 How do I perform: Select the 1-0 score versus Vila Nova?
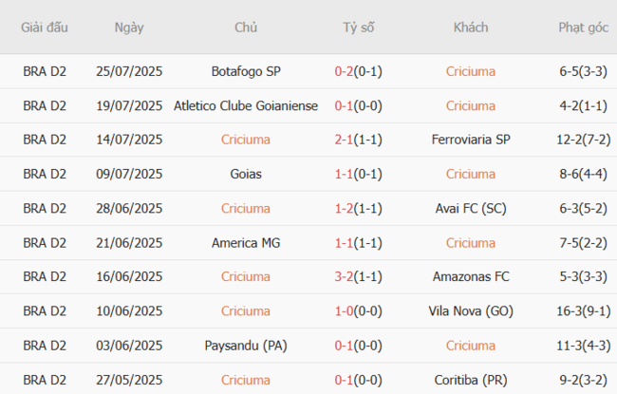344,310
